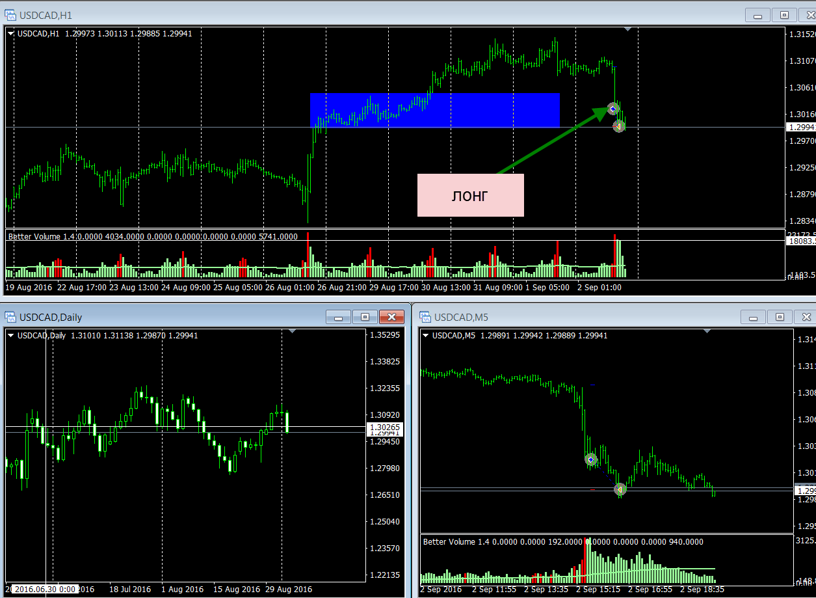Restore the USDCAD,M5 chart window
Screen dimensions: 816x598
(x=780, y=317)
